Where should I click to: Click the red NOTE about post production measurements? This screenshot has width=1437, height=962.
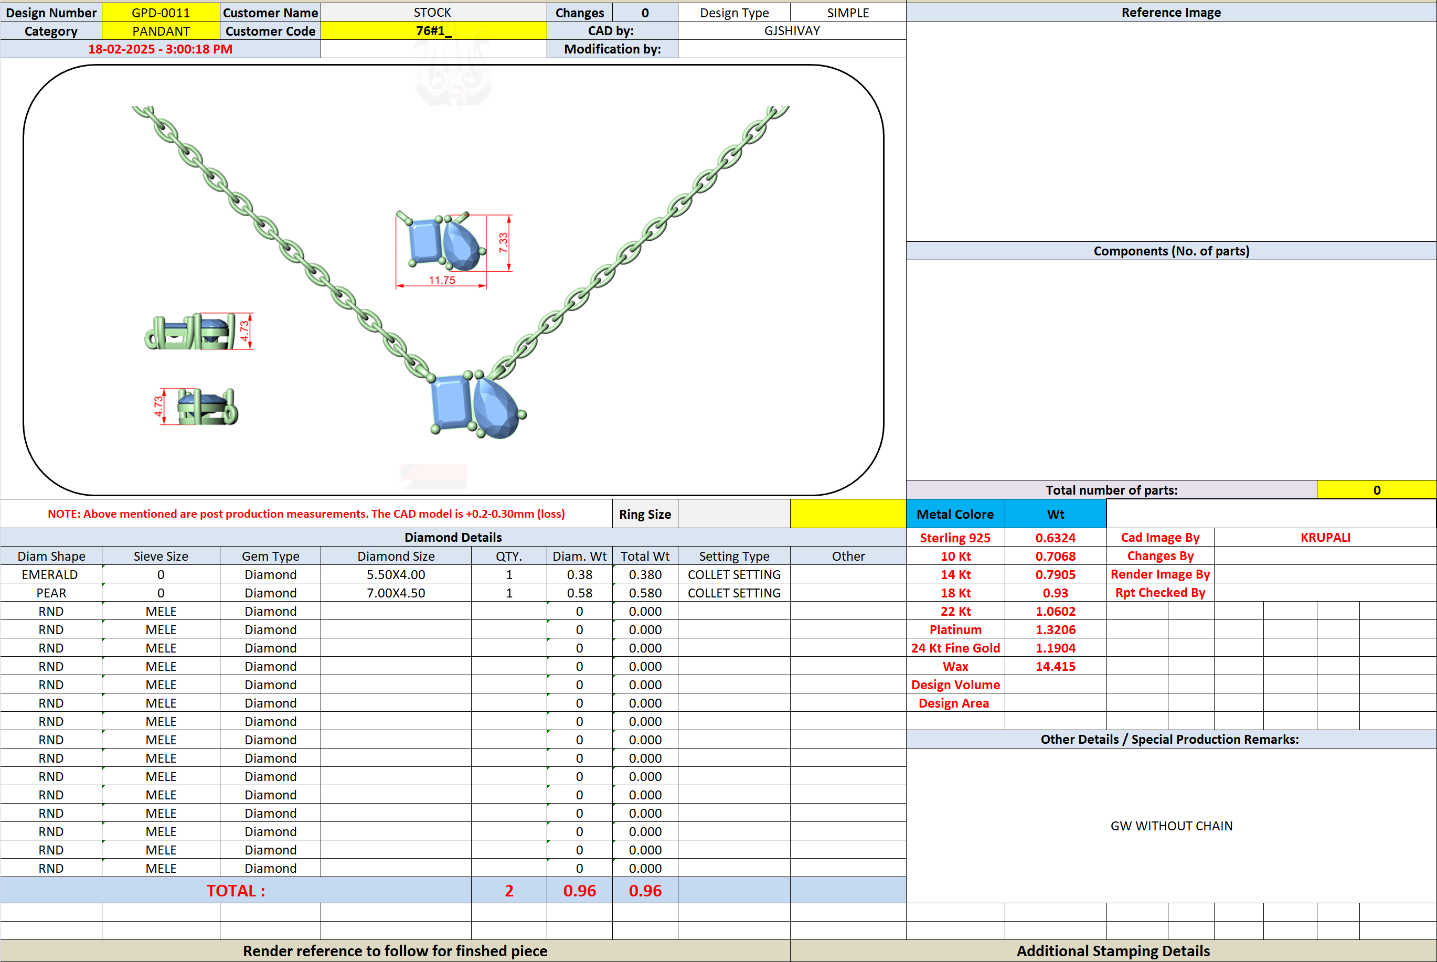tap(306, 514)
